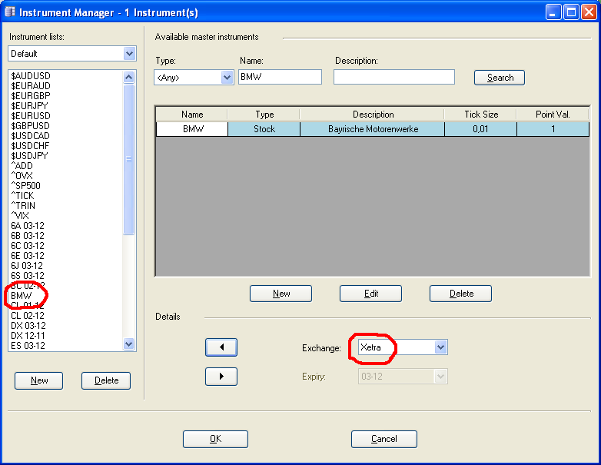Image resolution: width=601 pixels, height=465 pixels.
Task: Select $USDCAD in the instrument list
Action: (30, 136)
